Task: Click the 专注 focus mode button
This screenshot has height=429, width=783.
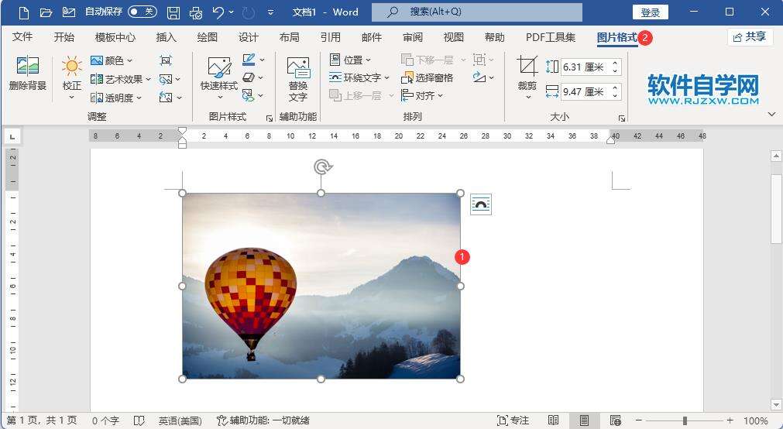Action: [513, 420]
